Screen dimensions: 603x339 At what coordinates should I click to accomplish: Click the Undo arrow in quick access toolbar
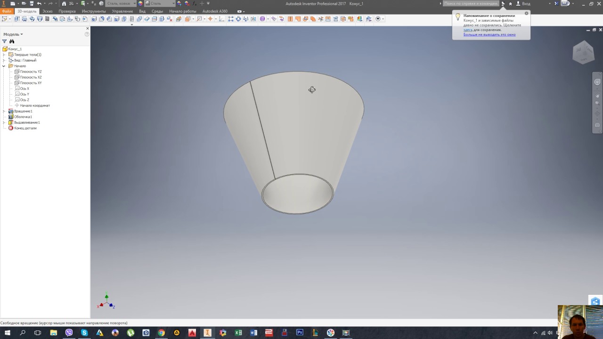[39, 3]
